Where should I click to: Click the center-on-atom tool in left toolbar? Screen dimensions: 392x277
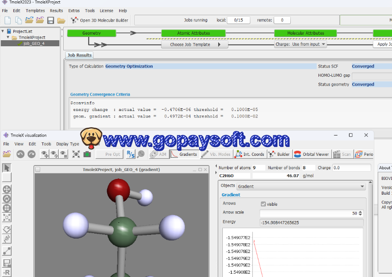pos(7,217)
